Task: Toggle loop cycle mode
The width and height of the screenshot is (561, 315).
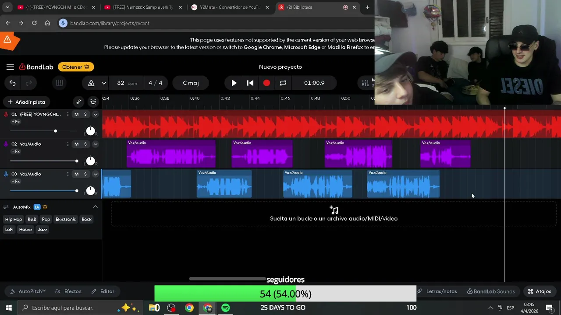Action: tap(283, 83)
